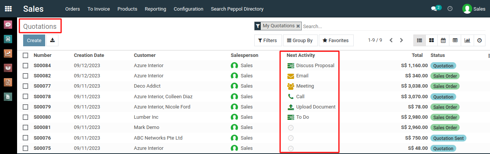This screenshot has width=490, height=154.
Task: Select the checkbox for S00077
Action: (25, 86)
